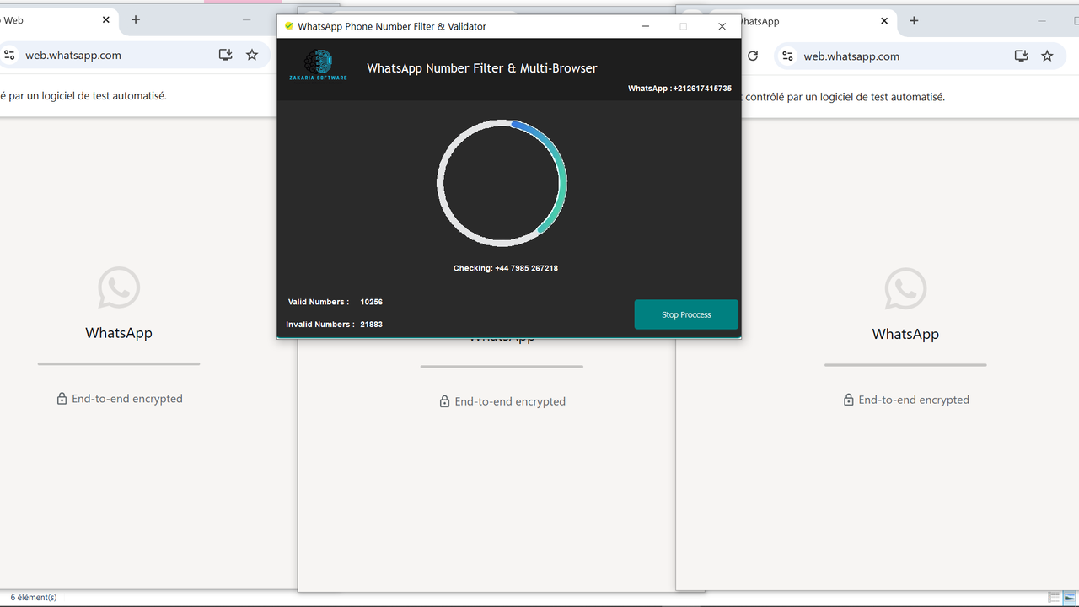Screen dimensions: 1079x607
Task: Click the address bar URL in left browser window
Action: click(73, 56)
